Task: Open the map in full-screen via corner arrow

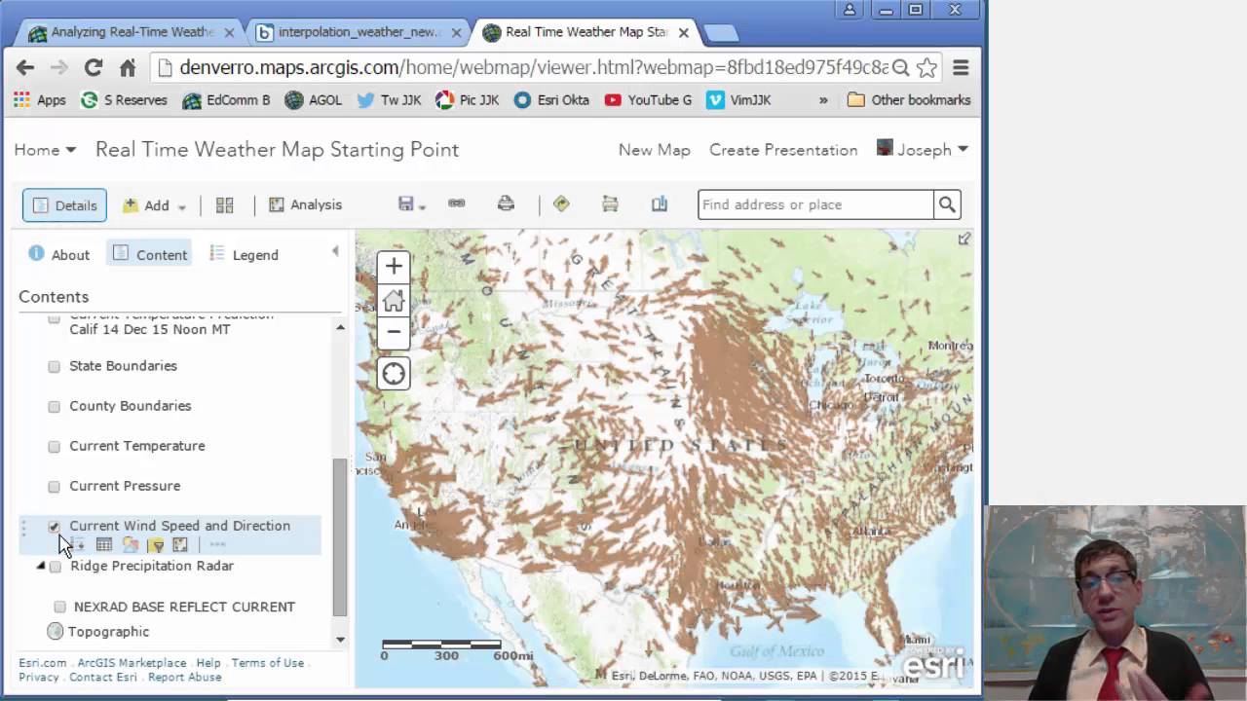Action: [964, 240]
